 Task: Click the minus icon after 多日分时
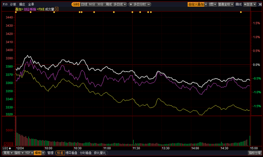148,4
